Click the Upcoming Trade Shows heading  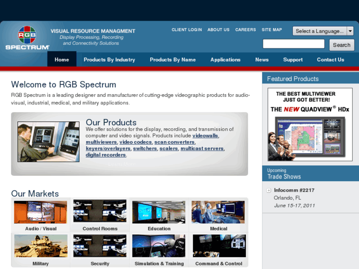tap(284, 174)
